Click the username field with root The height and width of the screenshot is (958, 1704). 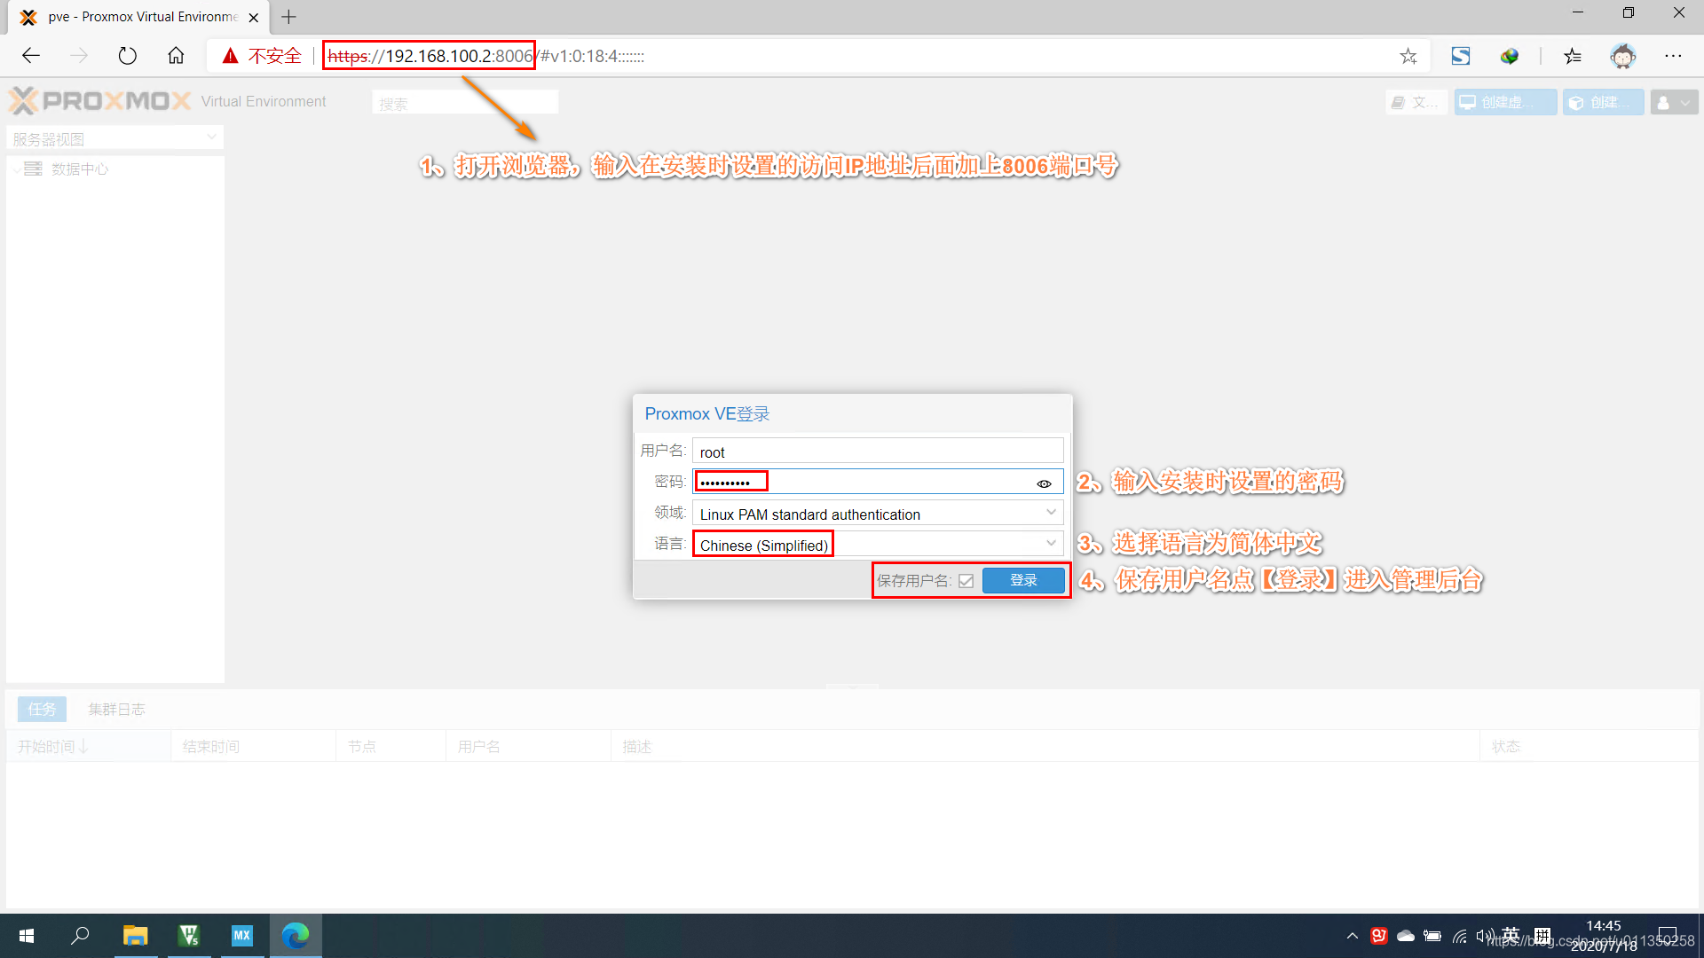pyautogui.click(x=877, y=452)
